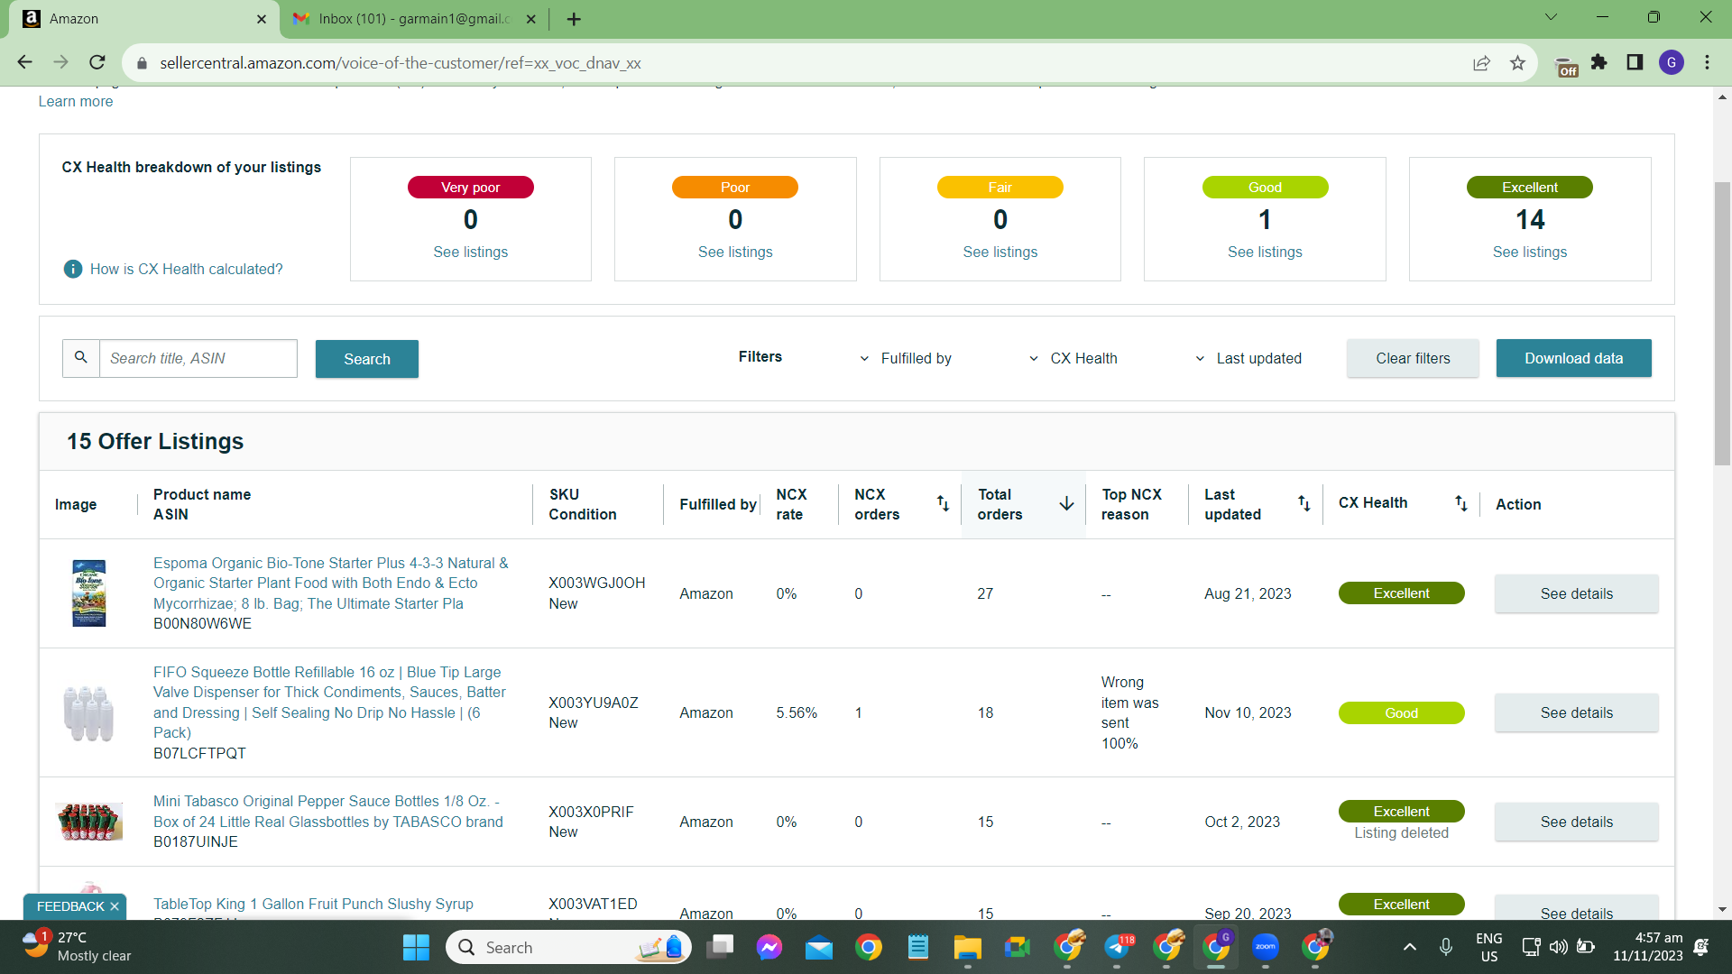Expand the Last updated filter

(x=1248, y=358)
